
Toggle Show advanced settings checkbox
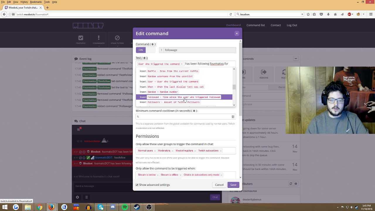(137, 185)
